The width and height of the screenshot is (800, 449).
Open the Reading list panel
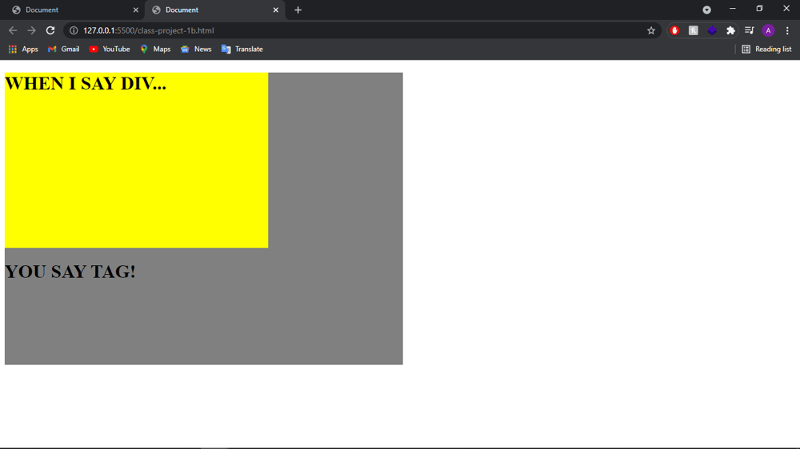click(766, 49)
